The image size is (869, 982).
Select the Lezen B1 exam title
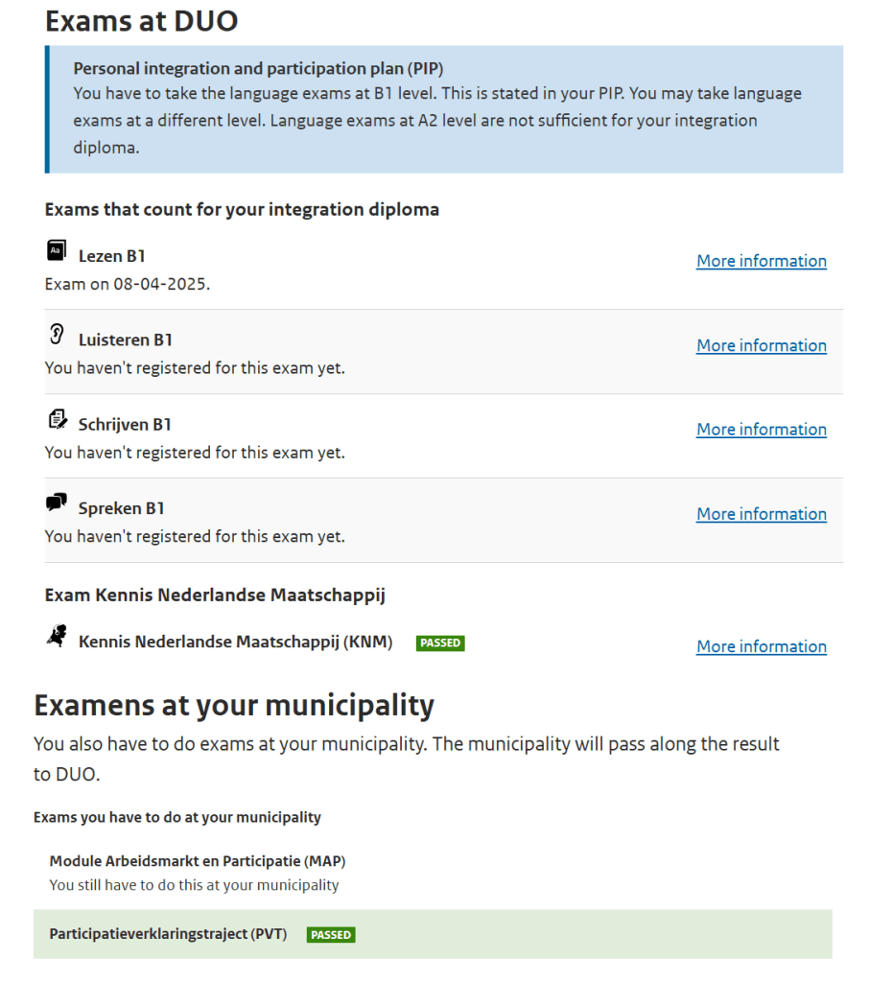pyautogui.click(x=112, y=256)
